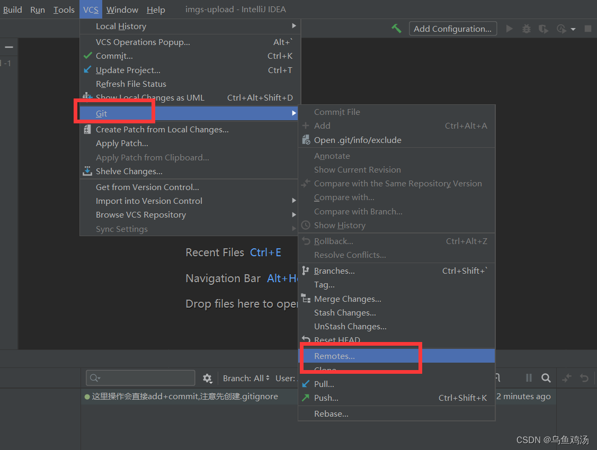Click the pause-shaped icon in log toolbar

point(529,377)
